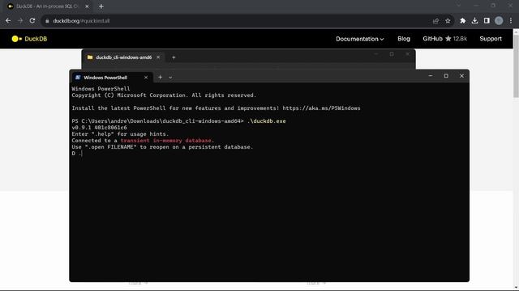Maximize the Windows Terminal window

click(x=446, y=76)
